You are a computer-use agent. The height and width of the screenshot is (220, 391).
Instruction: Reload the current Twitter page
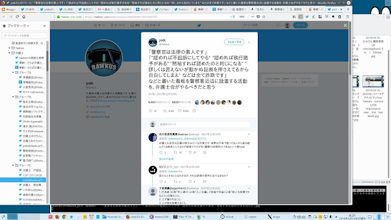pos(17,16)
